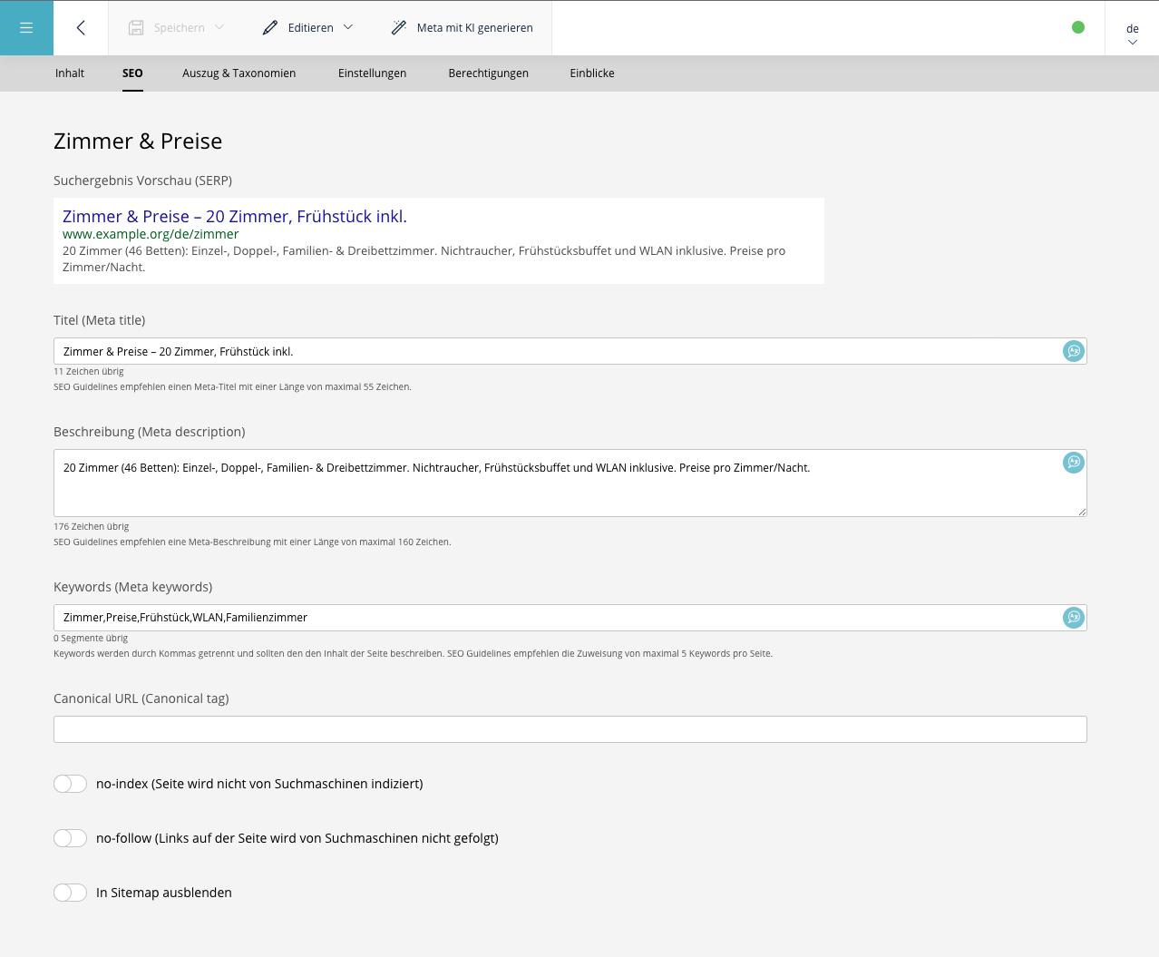Screen dimensions: 1159x957
Task: Switch to the Inhalt tab
Action: (x=70, y=73)
